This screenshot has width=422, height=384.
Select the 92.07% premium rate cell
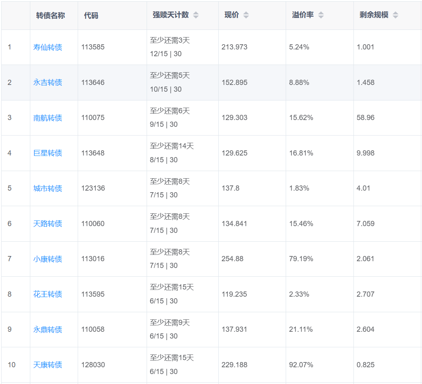301,365
